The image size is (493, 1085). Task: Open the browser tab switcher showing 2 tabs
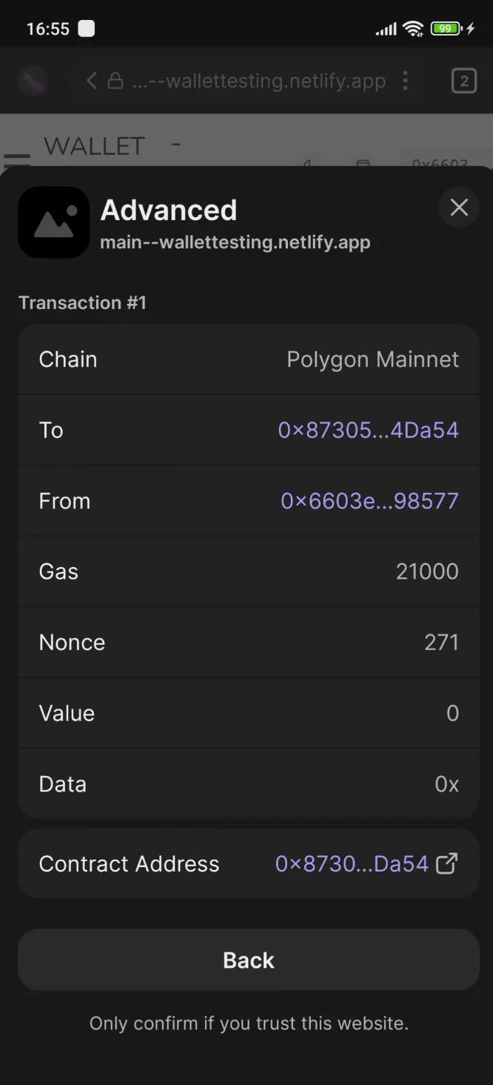[x=463, y=81]
